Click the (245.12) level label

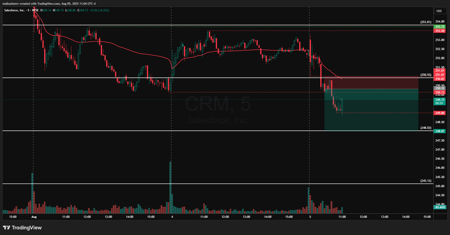point(426,181)
